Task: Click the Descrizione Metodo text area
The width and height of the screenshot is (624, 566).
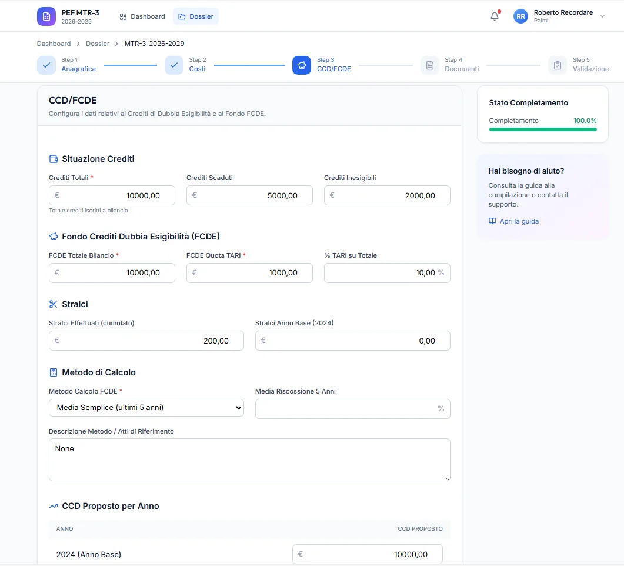Action: pos(249,460)
